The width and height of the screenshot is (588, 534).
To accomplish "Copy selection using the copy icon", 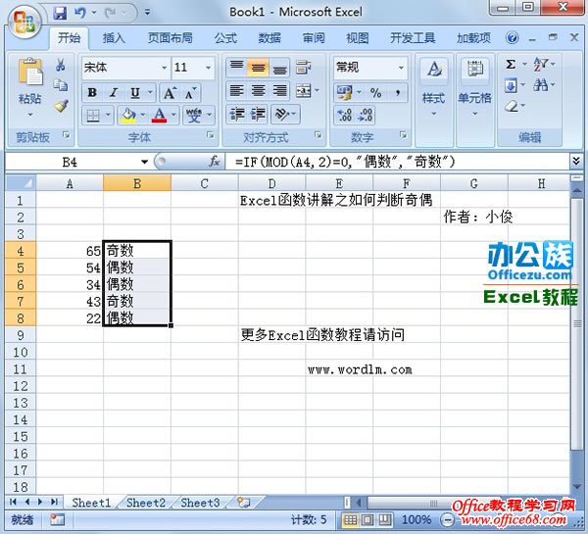I will (61, 85).
